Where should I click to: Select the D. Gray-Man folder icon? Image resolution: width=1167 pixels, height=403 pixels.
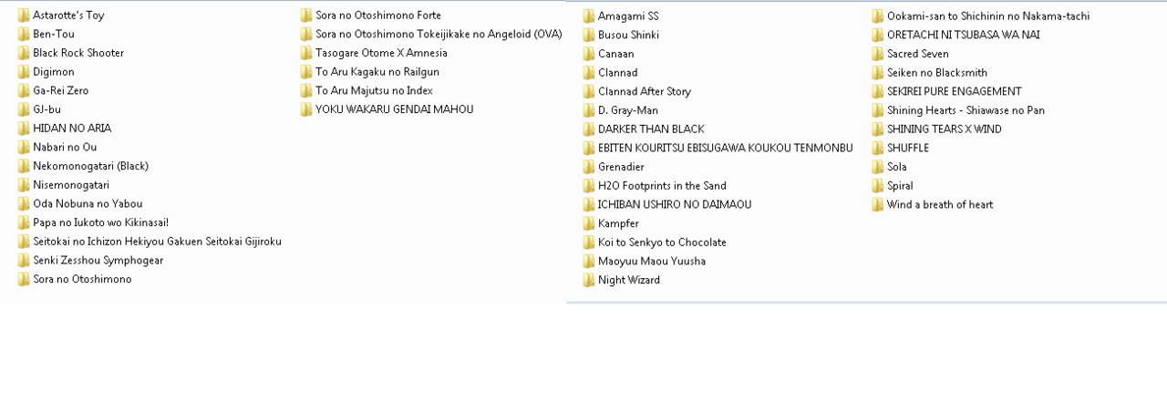pyautogui.click(x=589, y=110)
